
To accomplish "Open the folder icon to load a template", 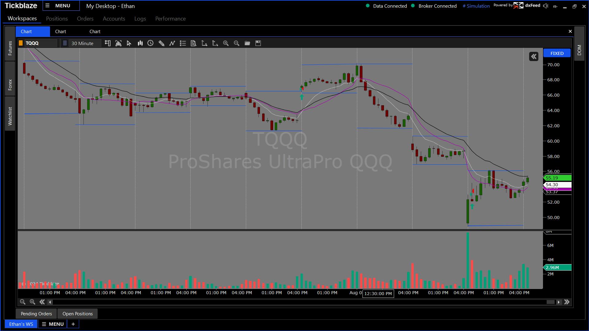I will (x=247, y=43).
